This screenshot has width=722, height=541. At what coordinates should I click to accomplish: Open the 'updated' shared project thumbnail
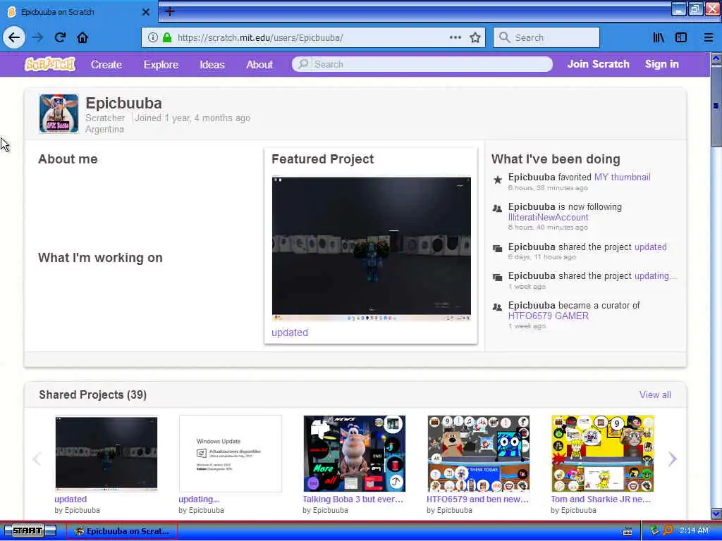(106, 454)
